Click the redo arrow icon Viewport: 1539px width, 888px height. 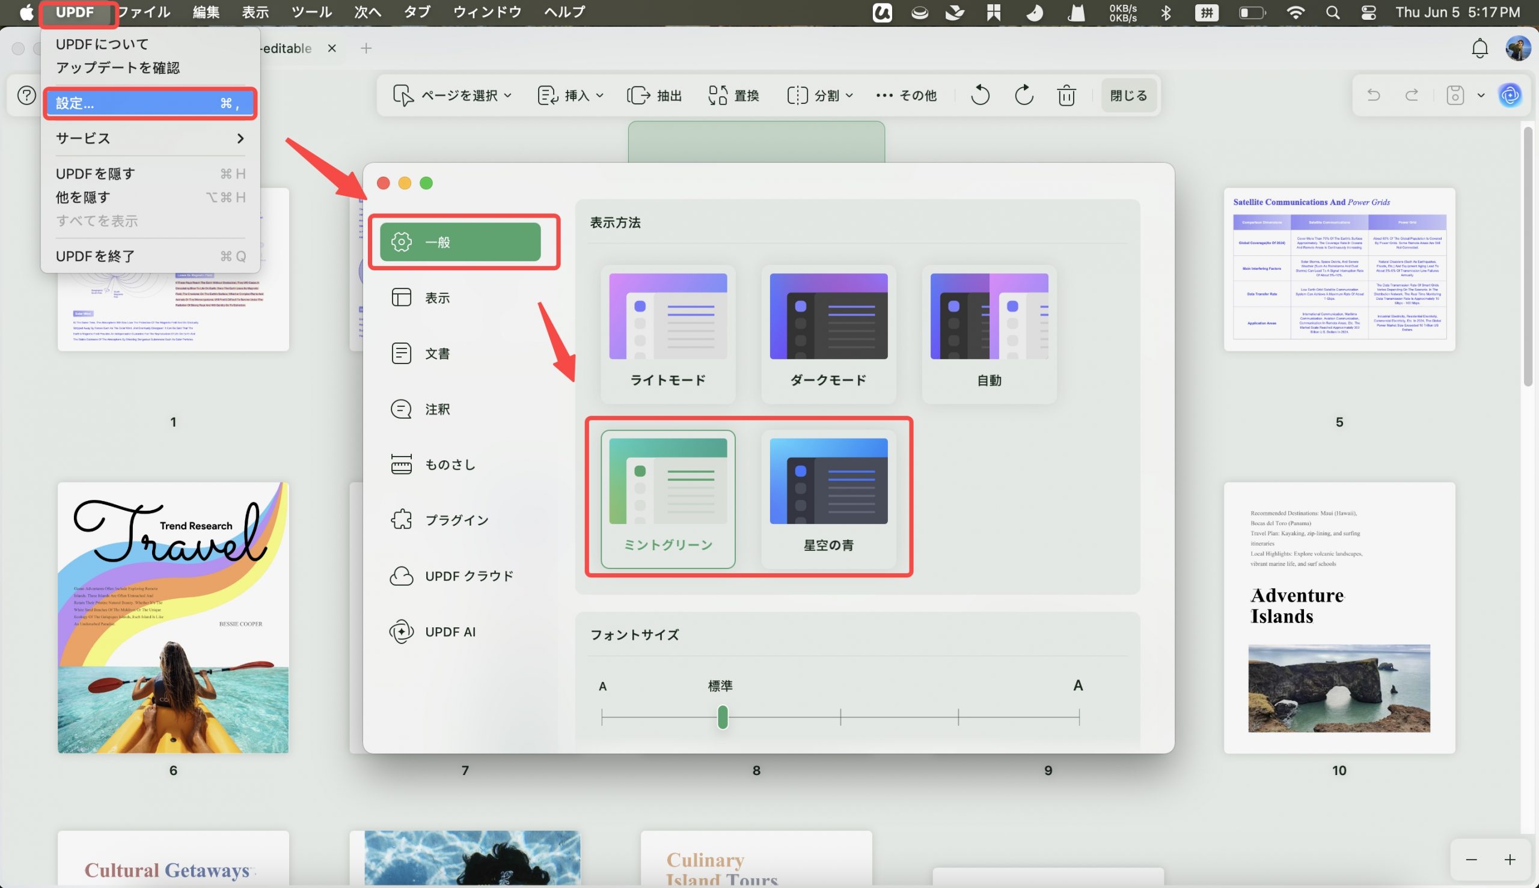click(x=1412, y=95)
